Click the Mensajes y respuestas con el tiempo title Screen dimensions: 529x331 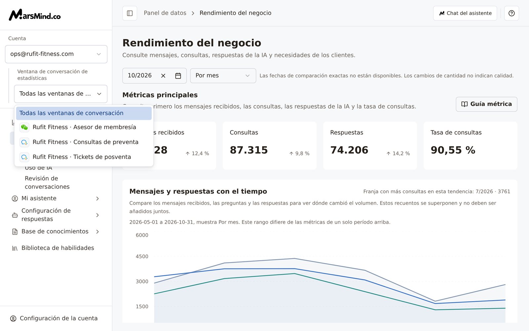(198, 192)
